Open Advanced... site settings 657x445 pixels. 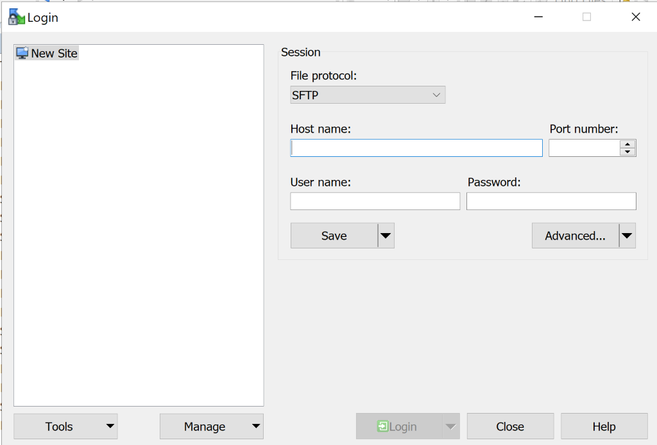click(576, 236)
